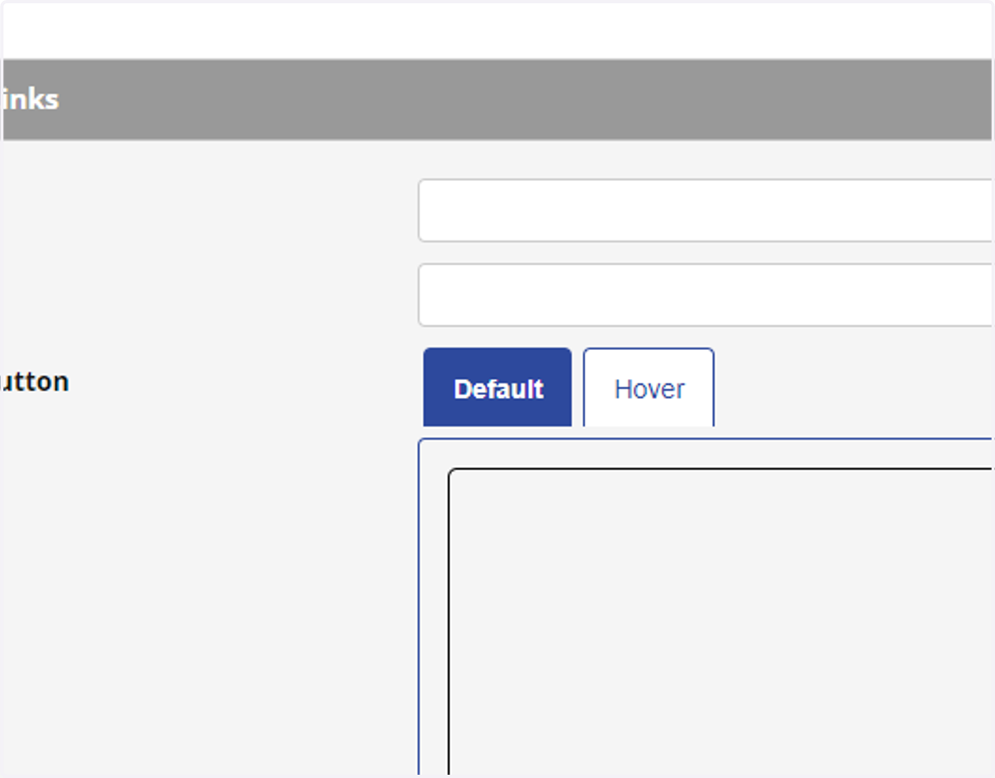
Task: Switch to the Hover tab
Action: tap(648, 387)
